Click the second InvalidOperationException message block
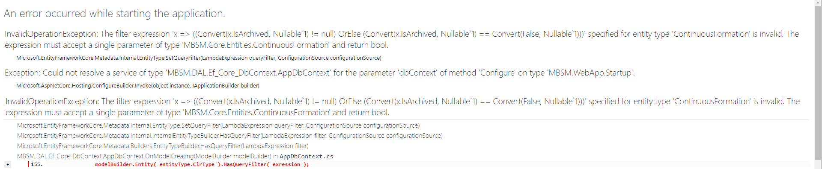 tap(402, 107)
